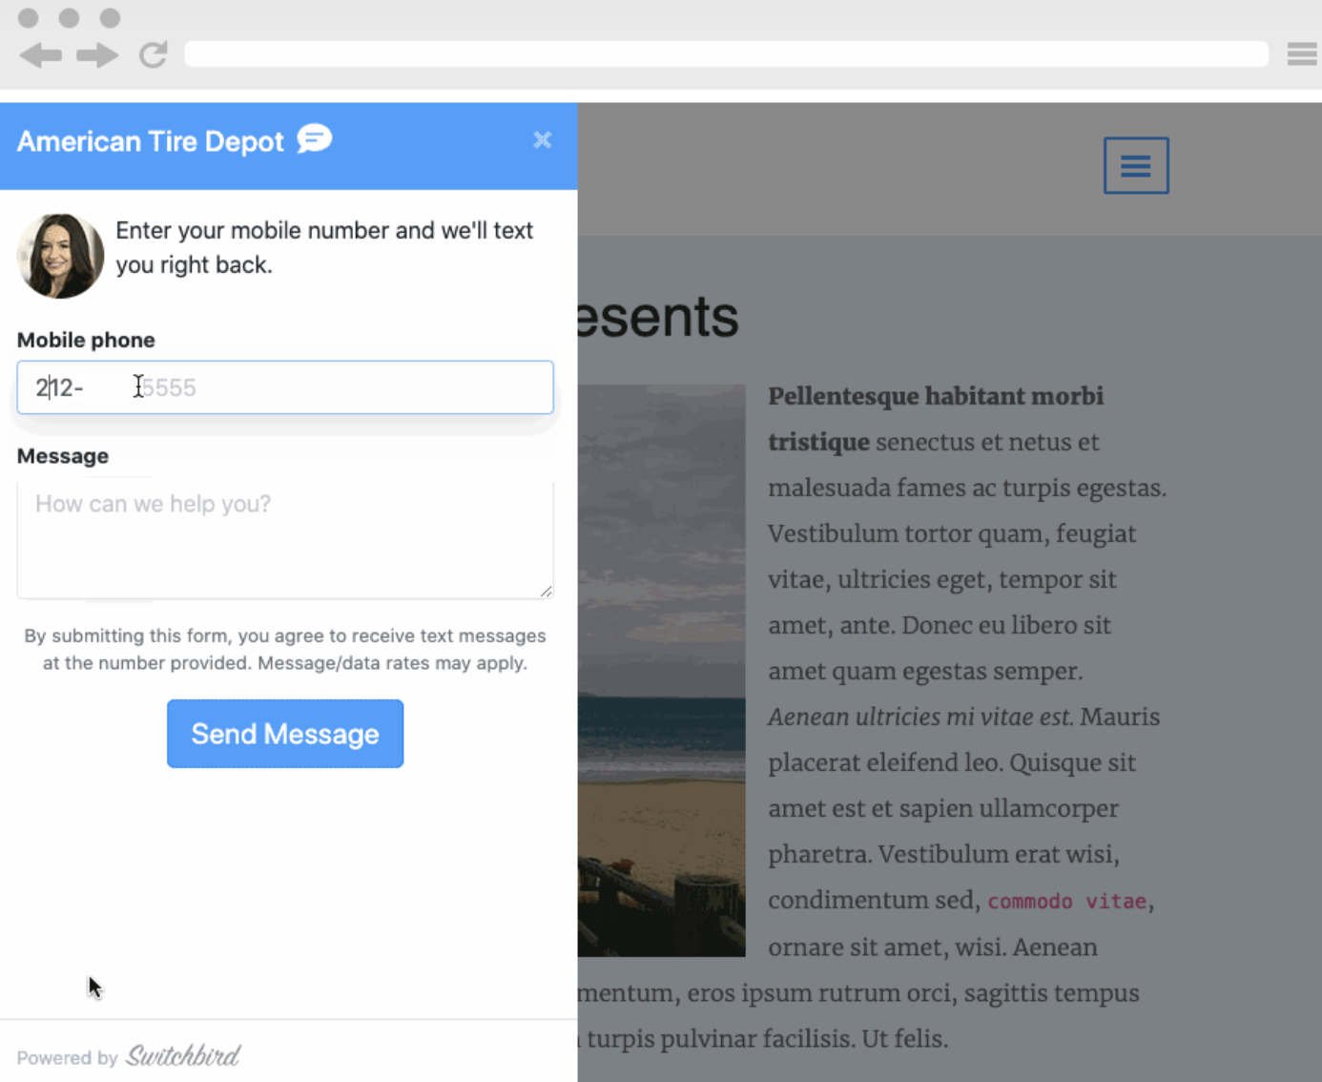Click the browser forward arrow
The height and width of the screenshot is (1082, 1322).
tap(97, 55)
